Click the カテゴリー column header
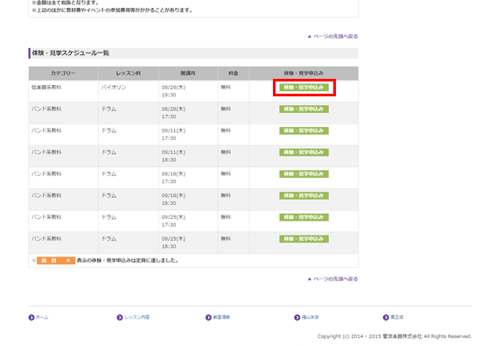This screenshot has height=346, width=503. pyautogui.click(x=63, y=74)
